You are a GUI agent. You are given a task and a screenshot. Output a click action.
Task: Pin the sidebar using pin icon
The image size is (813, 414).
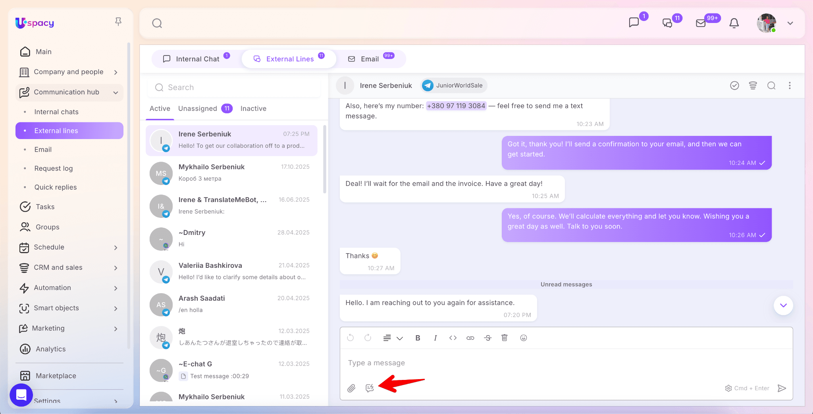(x=118, y=22)
